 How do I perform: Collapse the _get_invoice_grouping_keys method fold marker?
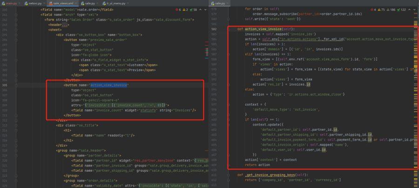229,175
